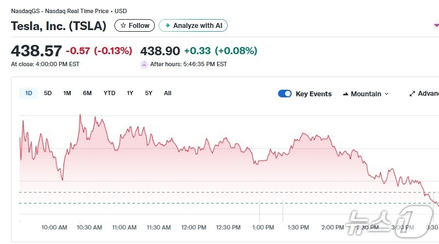Select the YTD range tab
The height and width of the screenshot is (244, 439).
tap(109, 93)
